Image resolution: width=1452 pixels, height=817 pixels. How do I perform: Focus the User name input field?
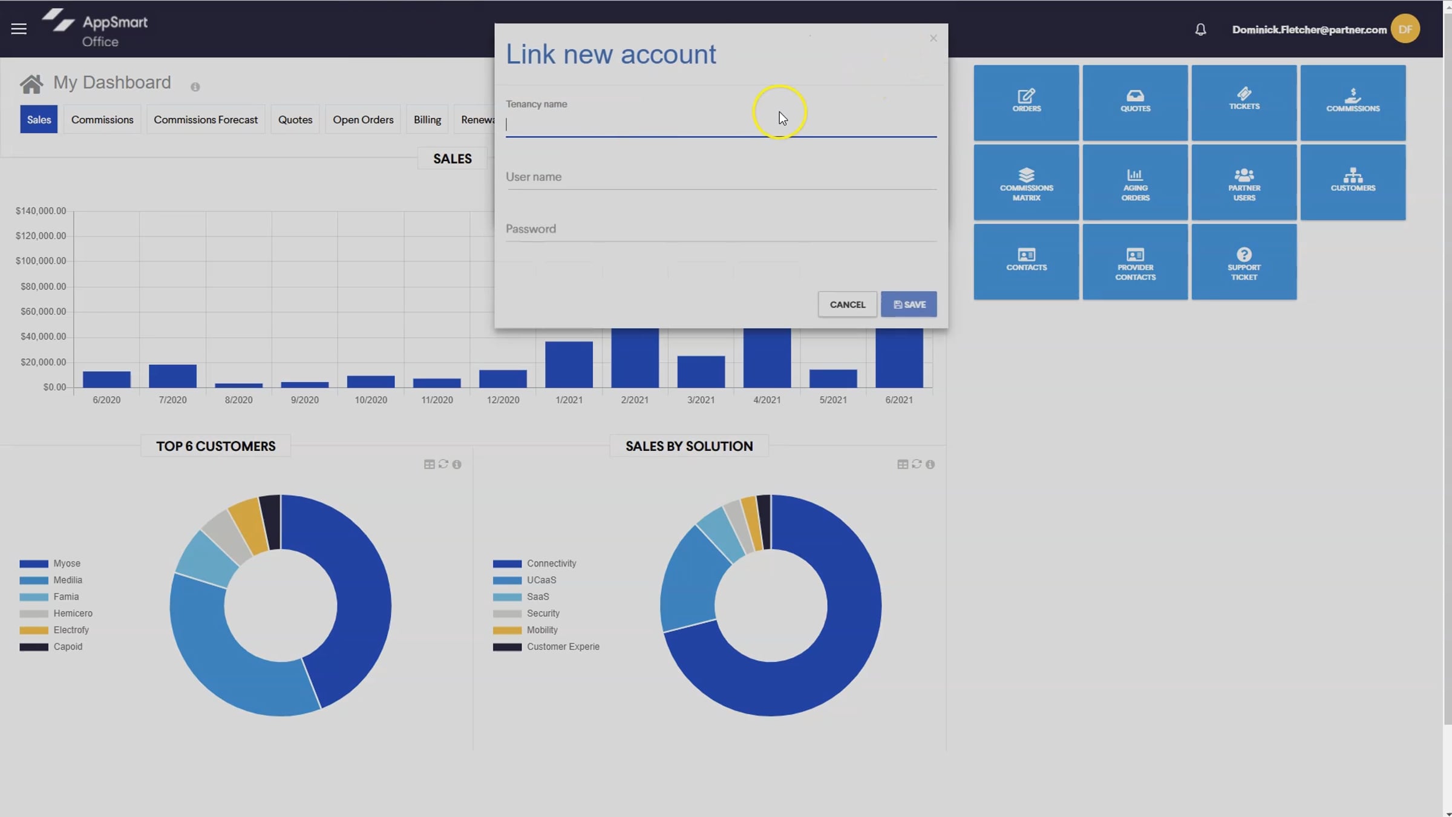[720, 177]
